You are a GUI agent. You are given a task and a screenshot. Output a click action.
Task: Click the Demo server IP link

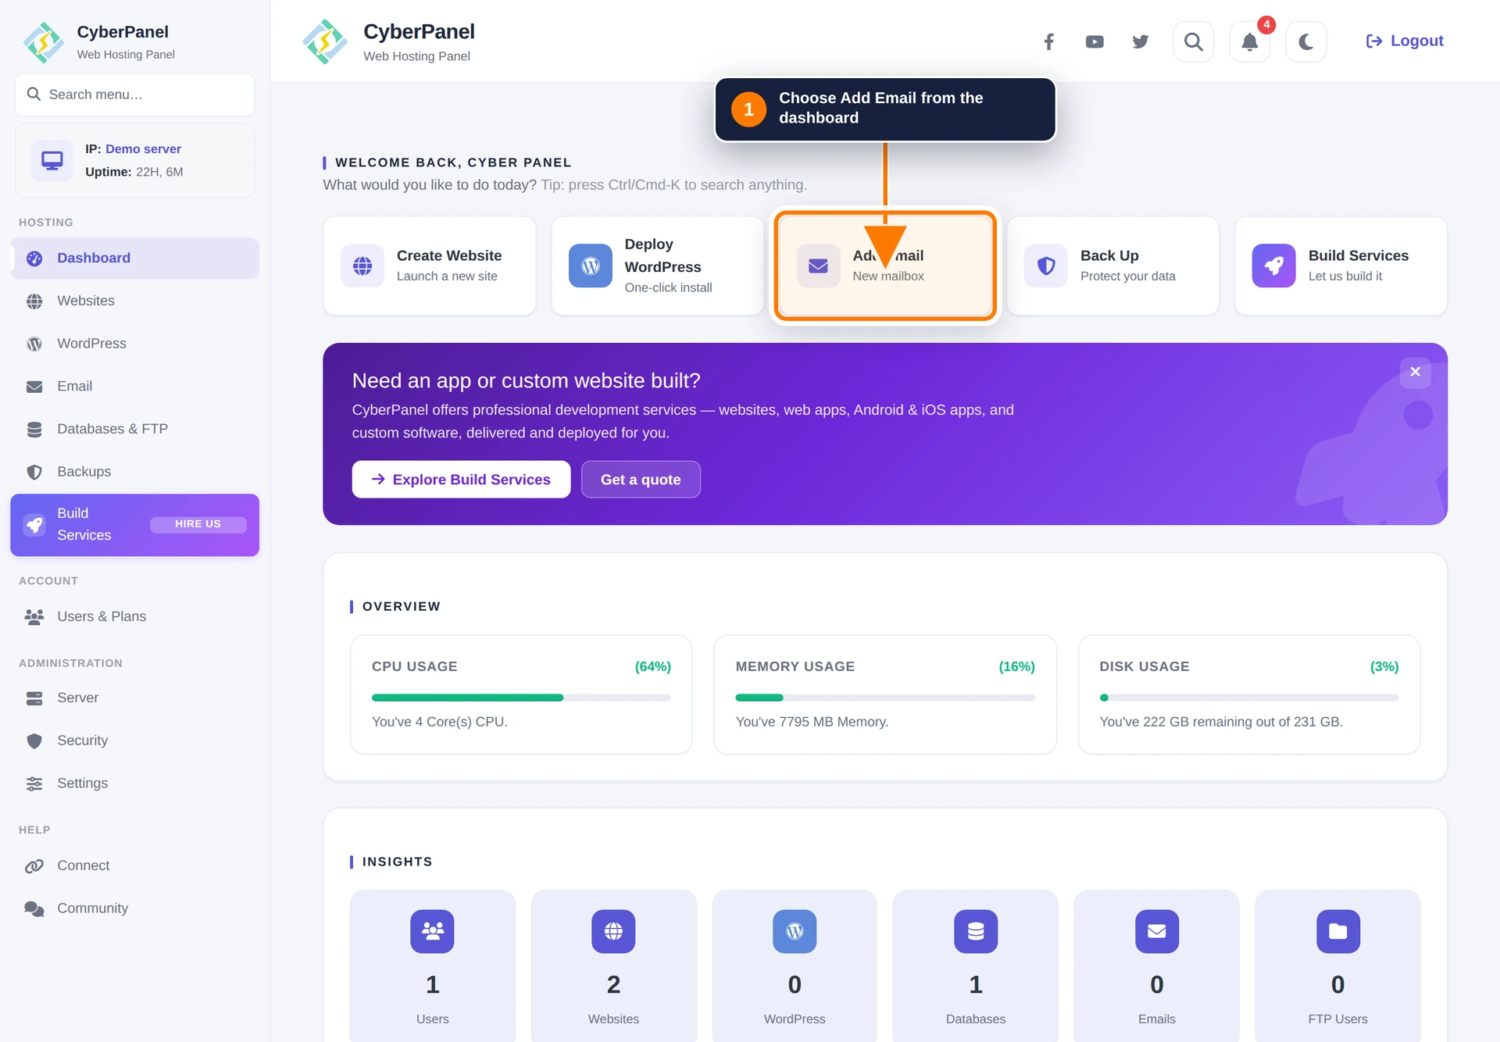tap(143, 148)
